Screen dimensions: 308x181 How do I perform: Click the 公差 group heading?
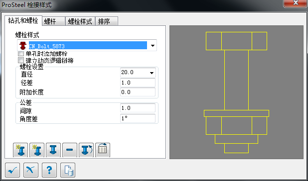tap(26, 102)
